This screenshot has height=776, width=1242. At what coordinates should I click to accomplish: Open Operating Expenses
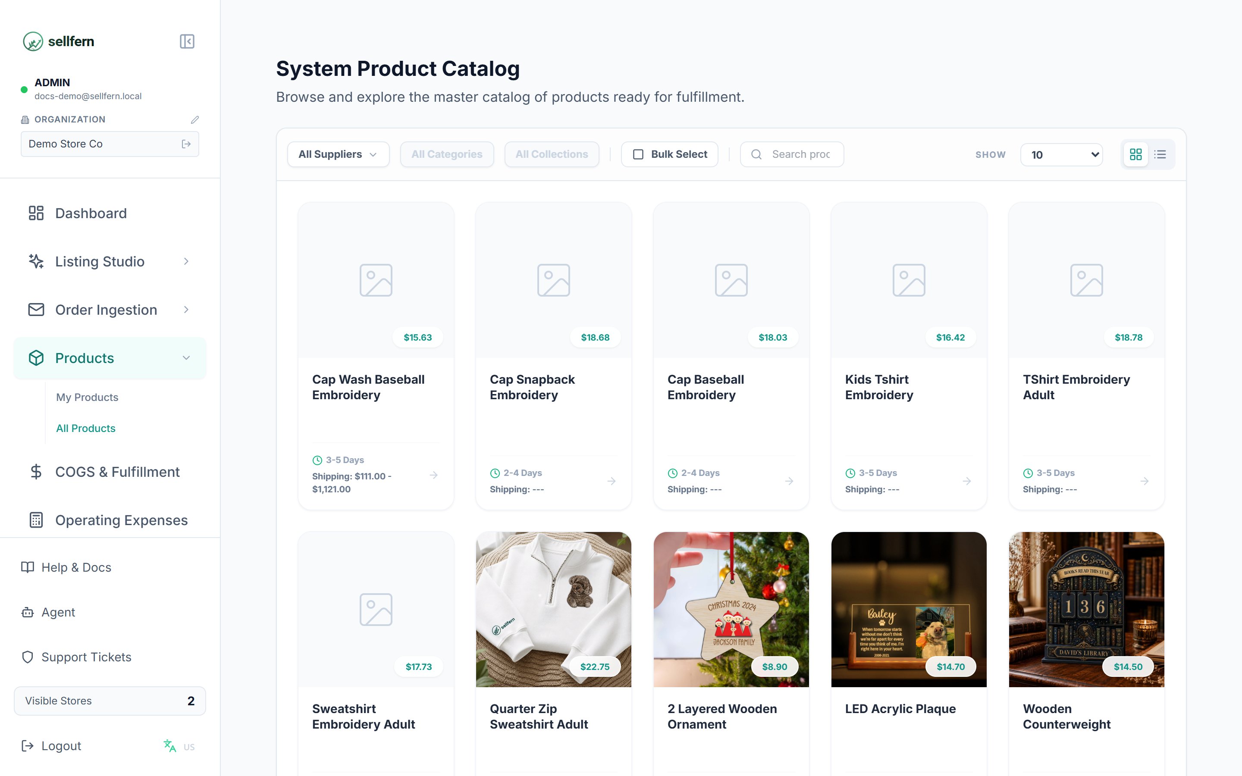pyautogui.click(x=110, y=520)
